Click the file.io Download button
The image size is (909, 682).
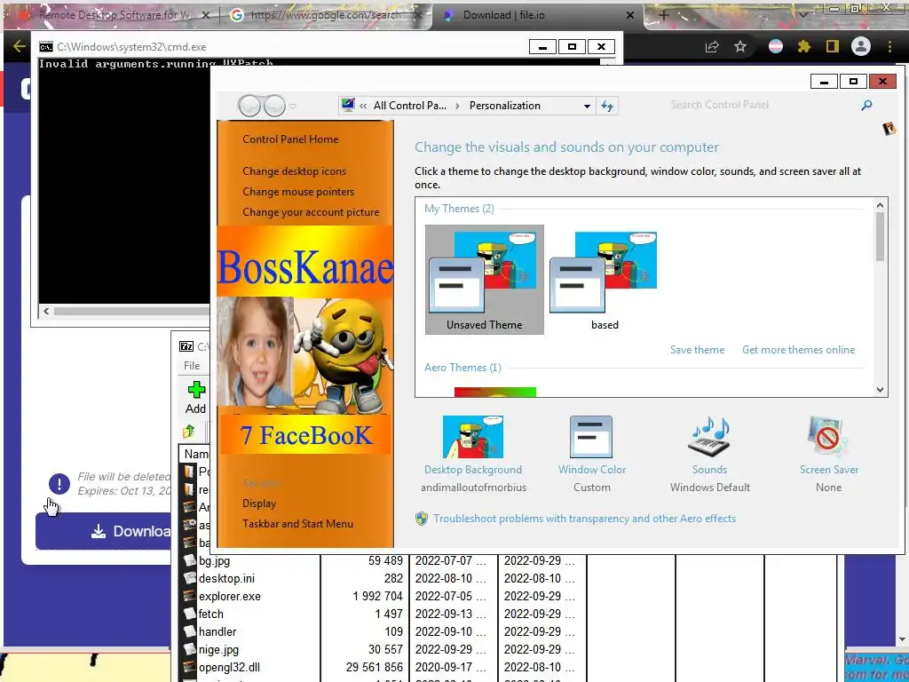(x=103, y=531)
